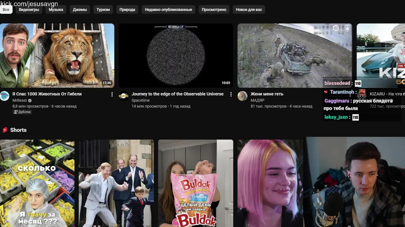Select the 'Музыка' filter chip
The height and width of the screenshot is (227, 405).
[x=56, y=9]
